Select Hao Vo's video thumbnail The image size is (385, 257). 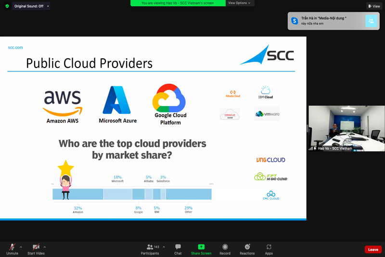click(x=346, y=128)
